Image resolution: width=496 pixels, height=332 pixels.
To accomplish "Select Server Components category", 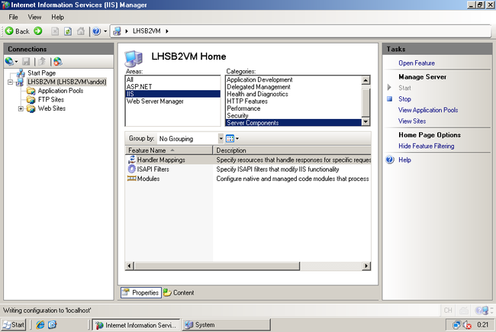I will click(x=294, y=123).
